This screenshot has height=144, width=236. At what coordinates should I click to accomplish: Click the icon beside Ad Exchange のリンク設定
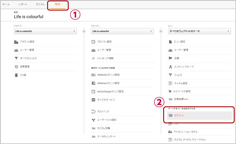[93, 91]
